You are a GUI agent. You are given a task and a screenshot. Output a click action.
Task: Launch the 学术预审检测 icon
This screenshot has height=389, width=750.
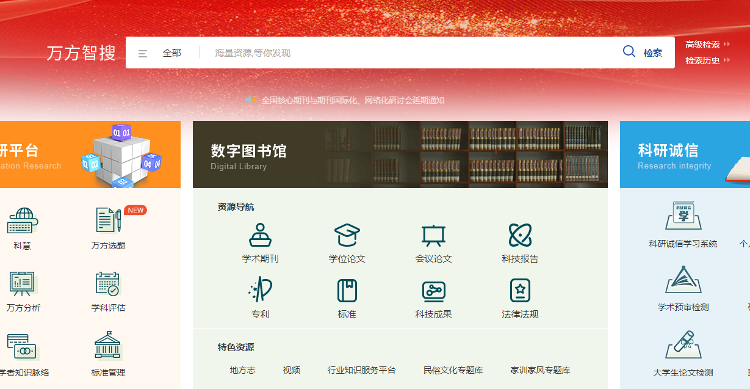point(683,280)
